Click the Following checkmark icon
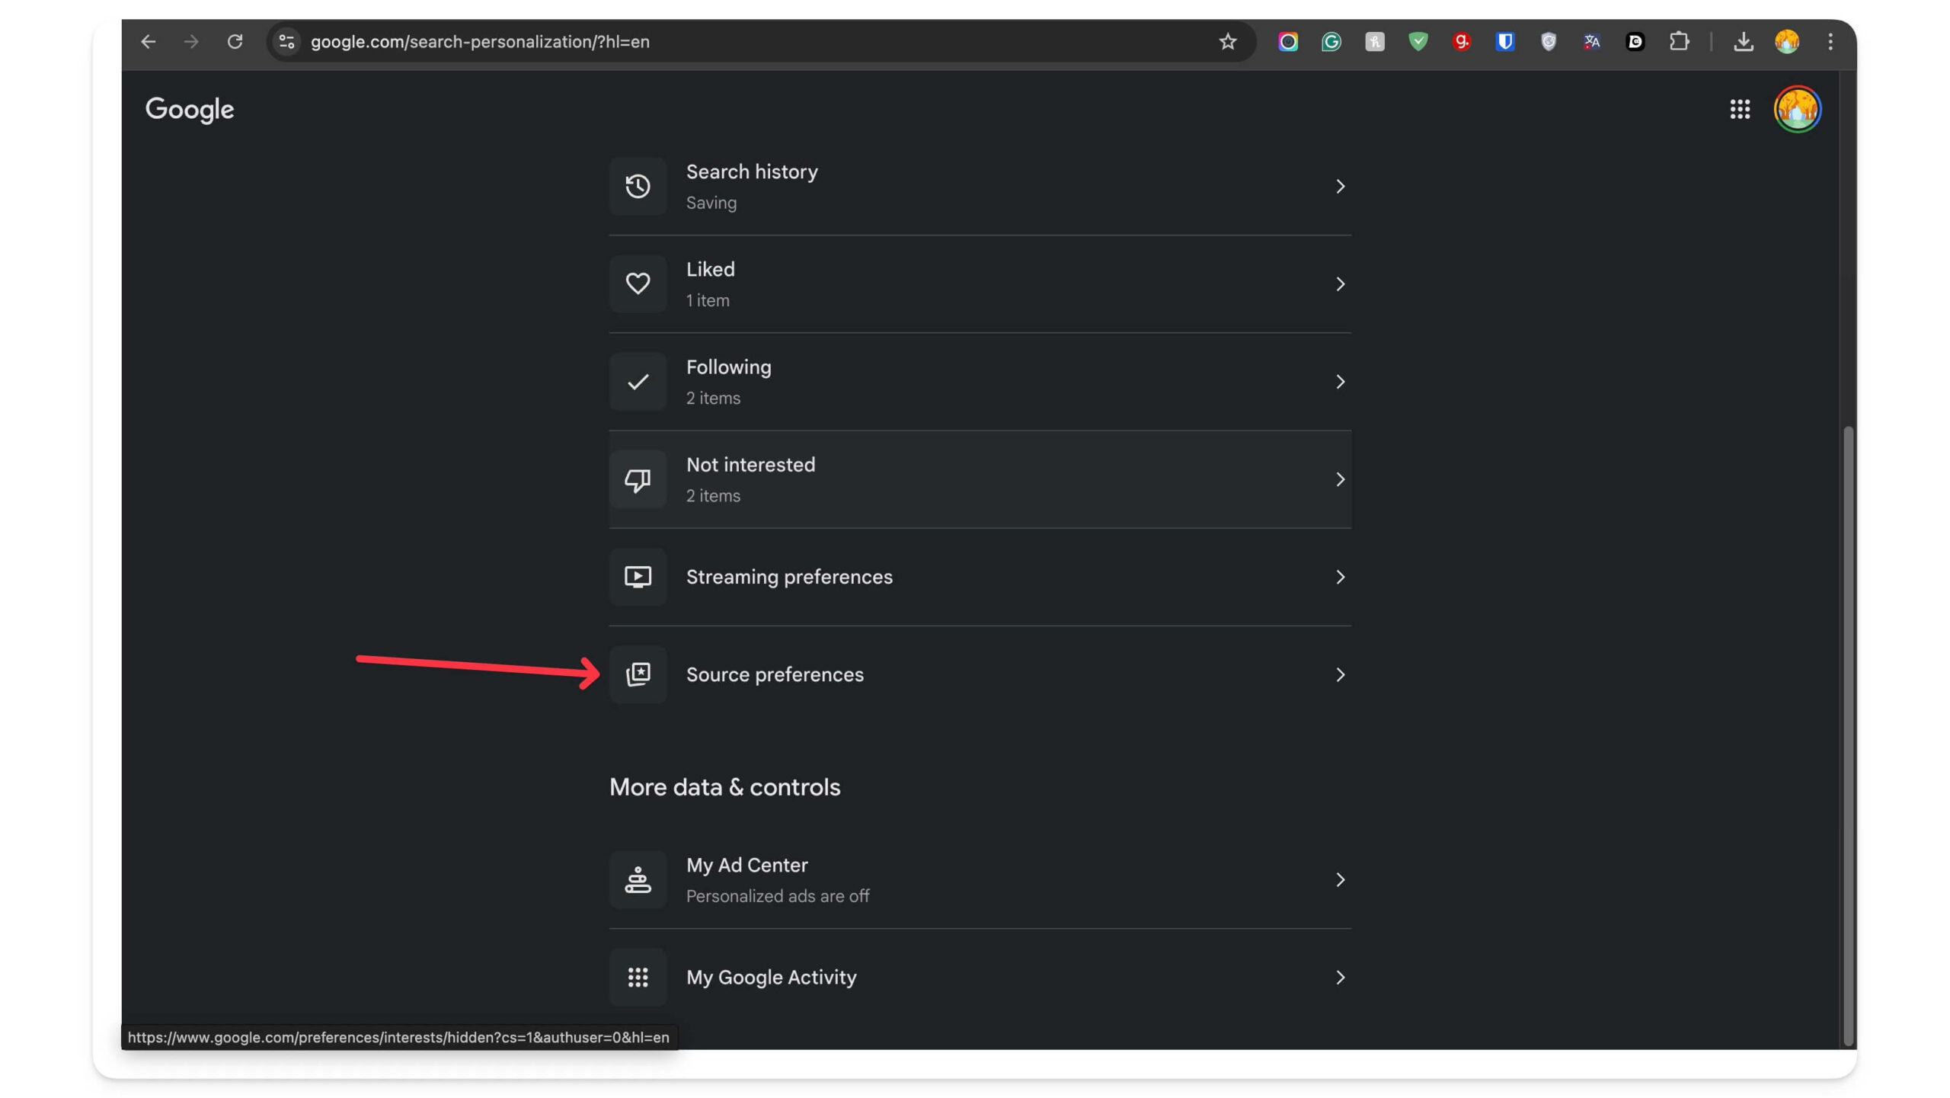Screen dimensions: 1950x1098 [638, 381]
